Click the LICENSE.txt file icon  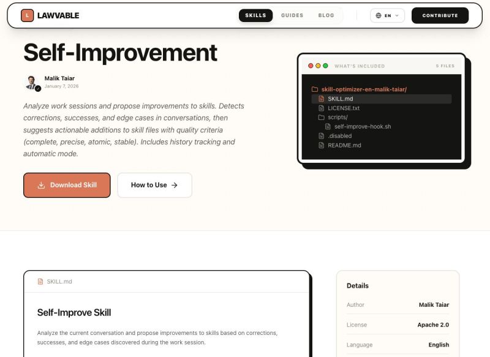click(x=321, y=108)
